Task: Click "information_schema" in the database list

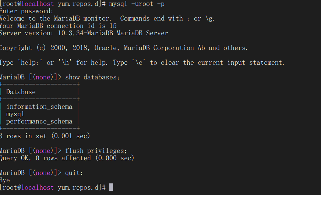Action: point(39,107)
